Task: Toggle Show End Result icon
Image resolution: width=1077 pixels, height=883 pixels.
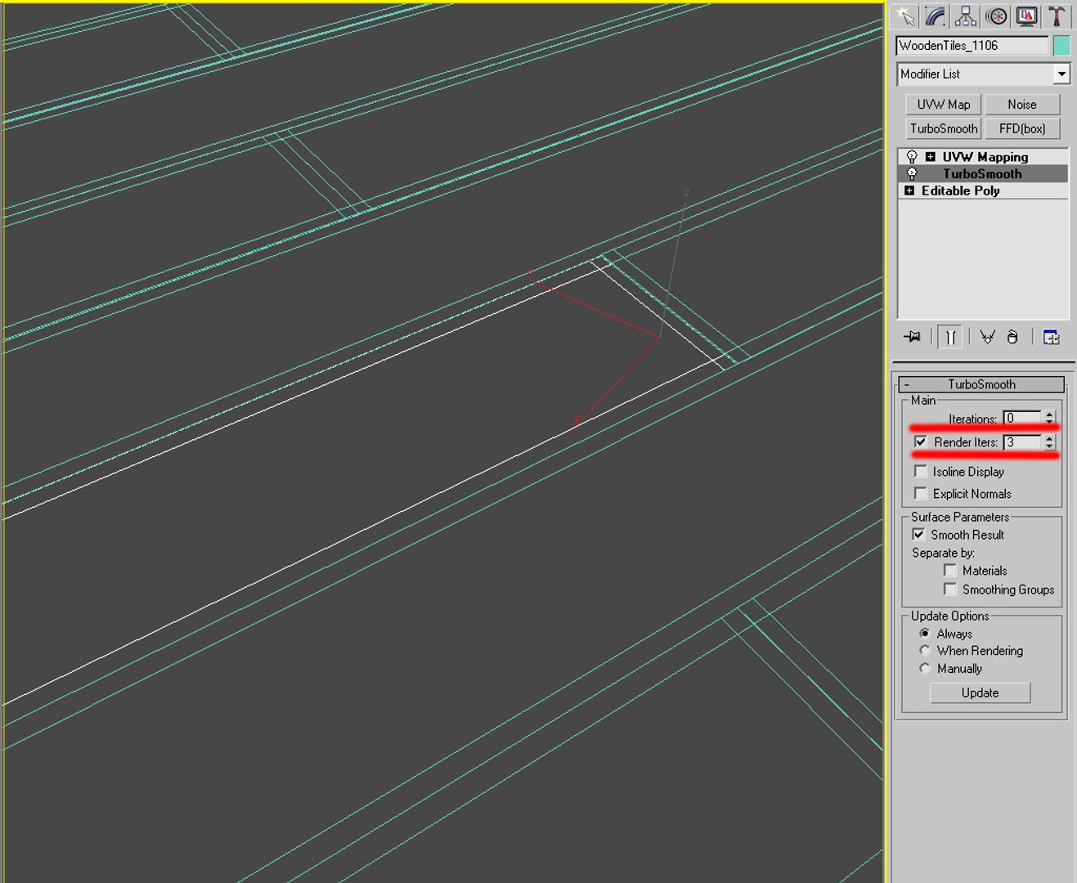Action: click(950, 337)
